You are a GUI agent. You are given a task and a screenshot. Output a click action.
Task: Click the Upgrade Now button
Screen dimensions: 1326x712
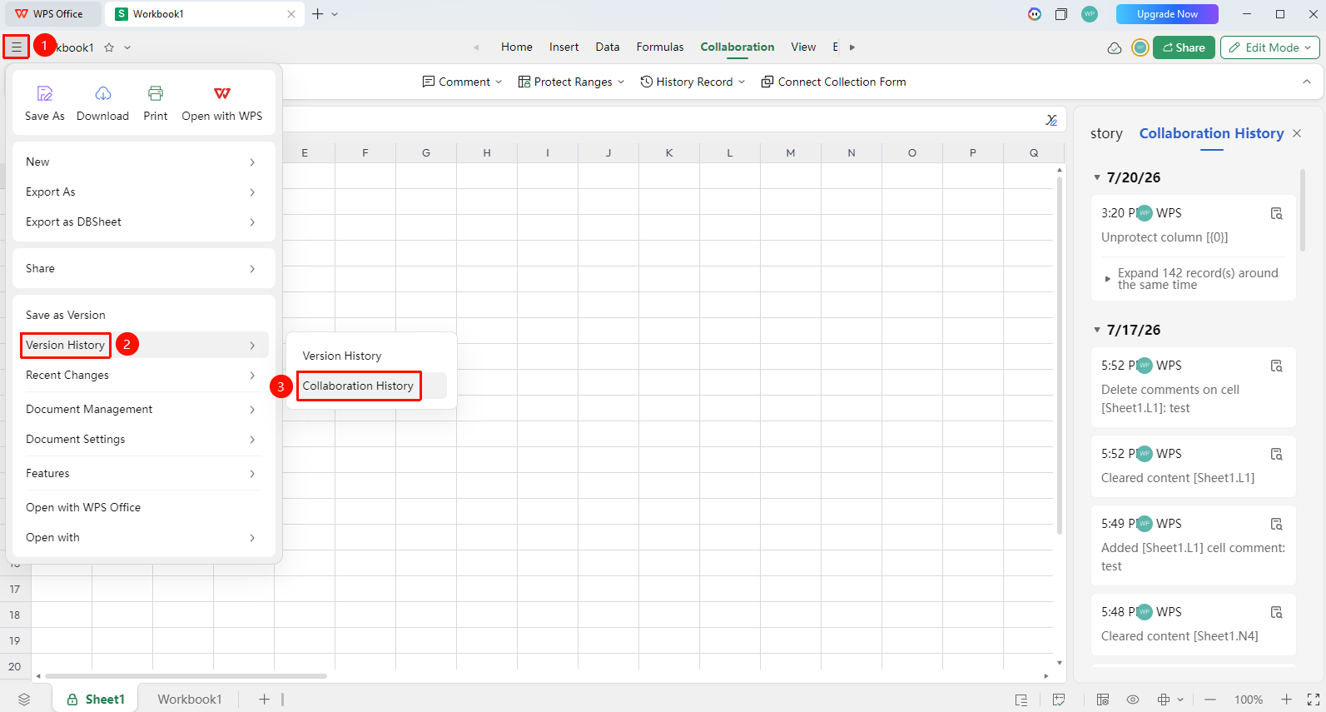coord(1167,14)
